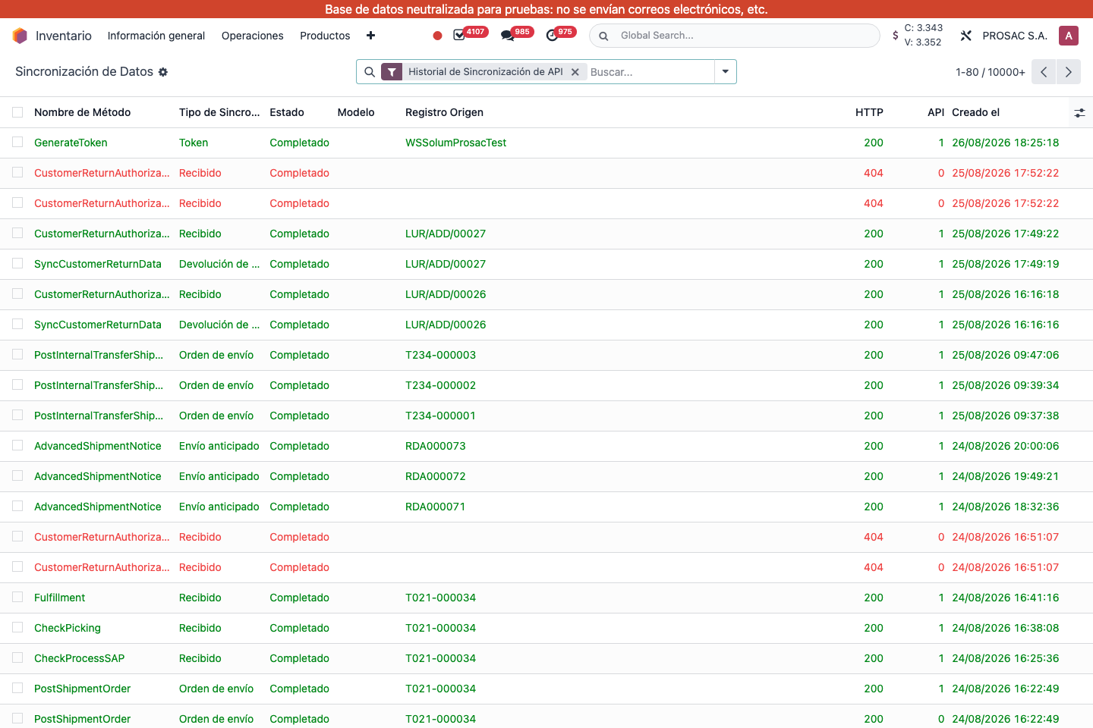Select checkbox for RDA000071 row
1093x728 pixels.
[x=17, y=506]
